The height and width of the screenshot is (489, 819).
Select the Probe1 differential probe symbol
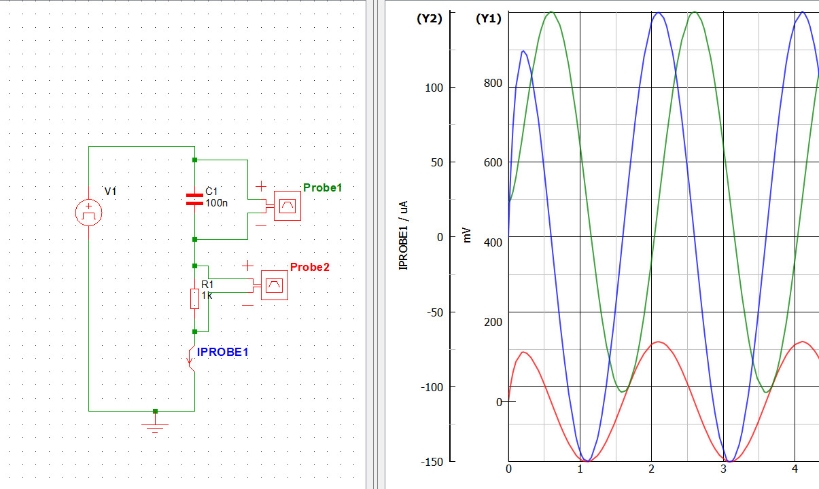(x=287, y=206)
